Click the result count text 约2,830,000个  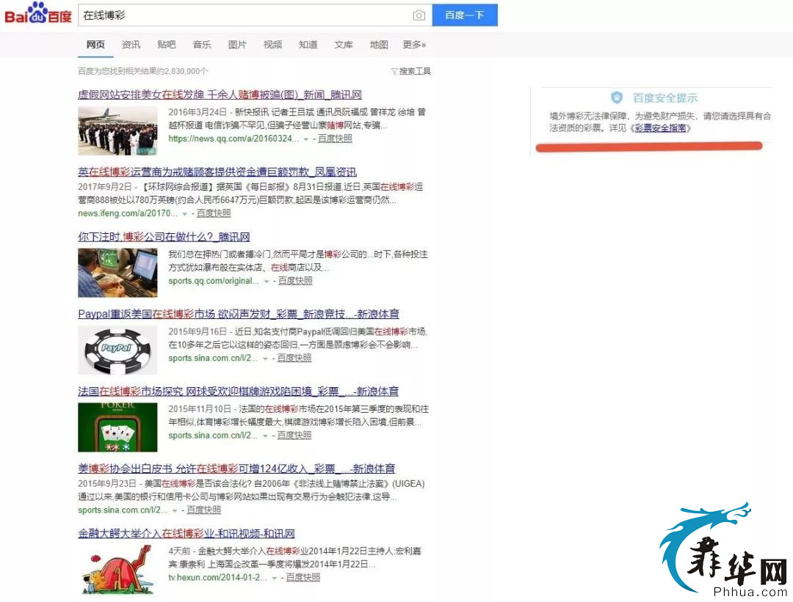(183, 71)
